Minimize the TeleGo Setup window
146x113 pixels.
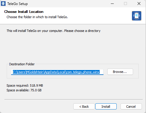coord(112,4)
